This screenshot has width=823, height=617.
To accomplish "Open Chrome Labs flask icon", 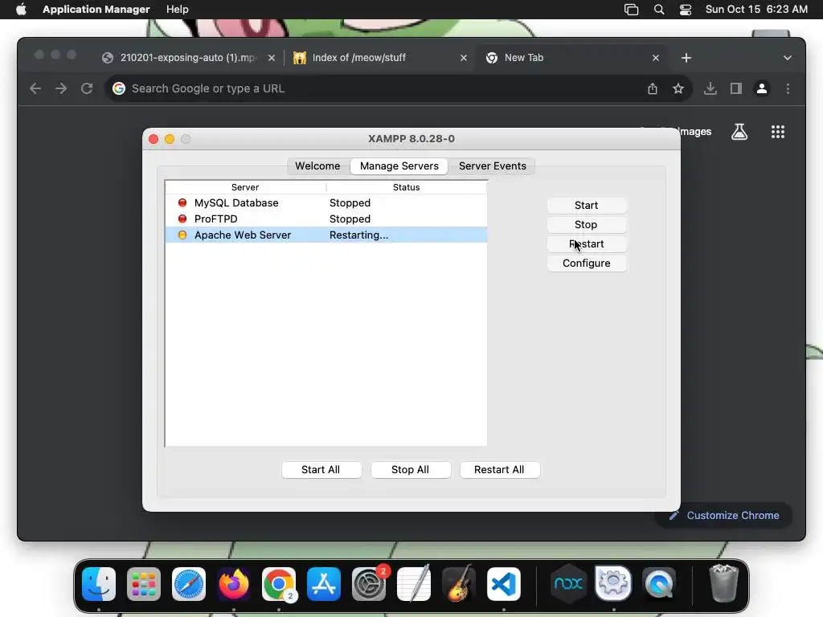I will (739, 132).
